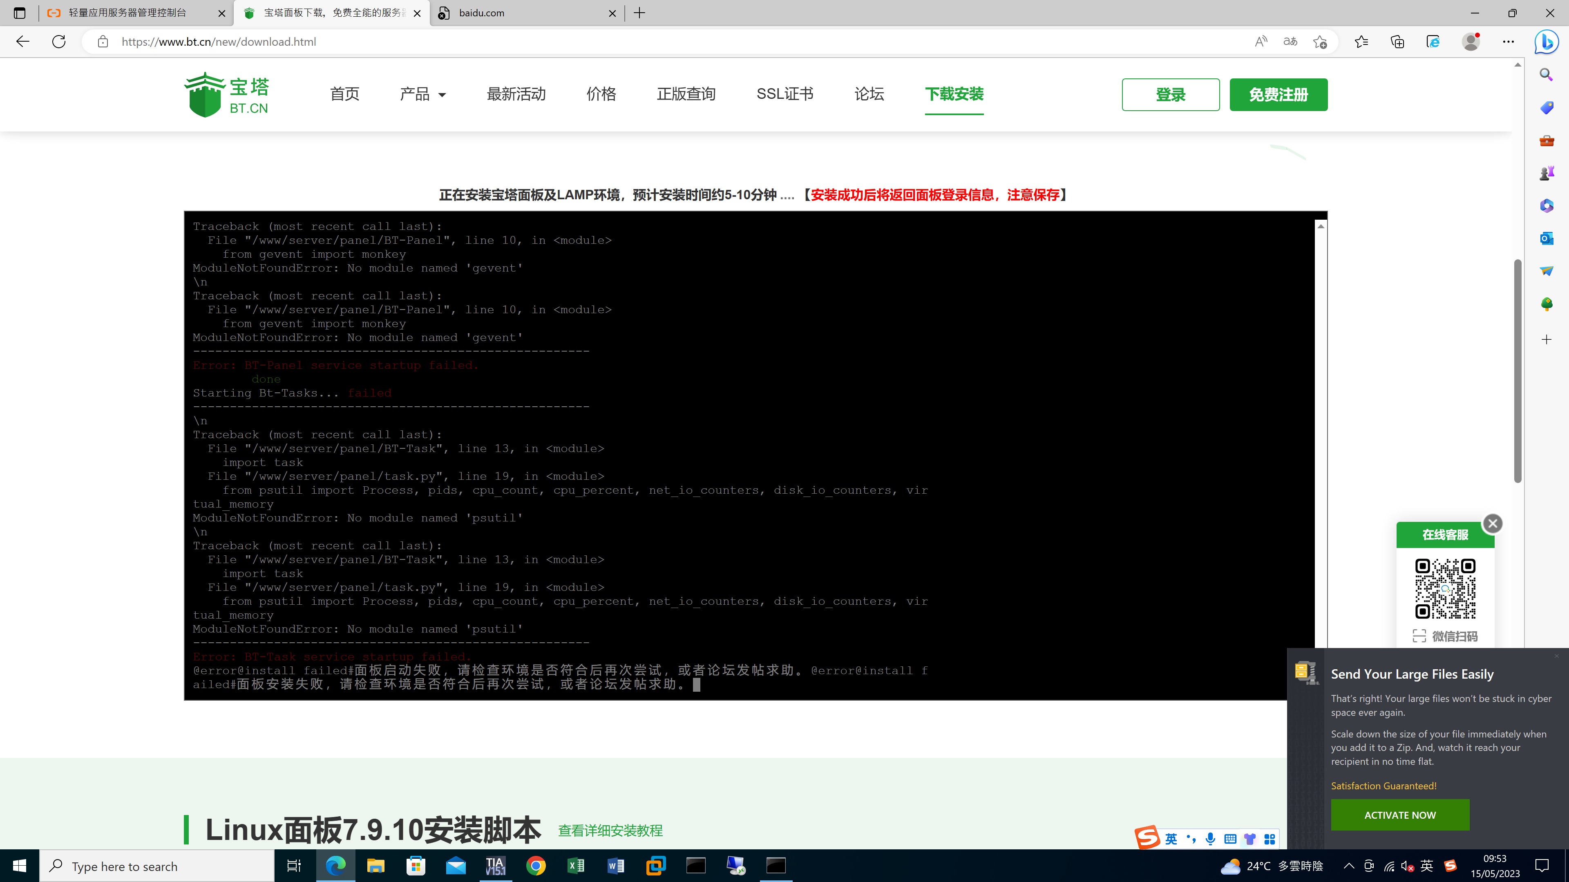This screenshot has width=1569, height=882.
Task: Click the 登录 button
Action: (1171, 94)
